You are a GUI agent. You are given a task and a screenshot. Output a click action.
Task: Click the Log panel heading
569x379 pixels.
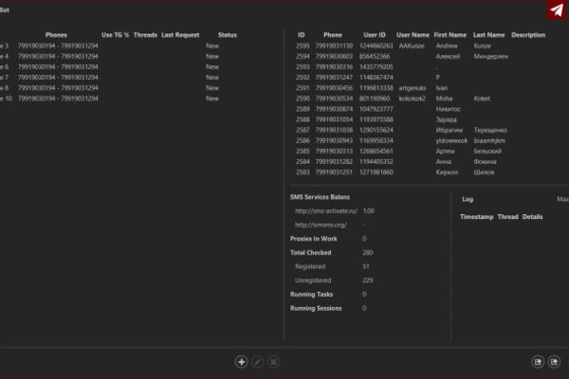click(468, 199)
